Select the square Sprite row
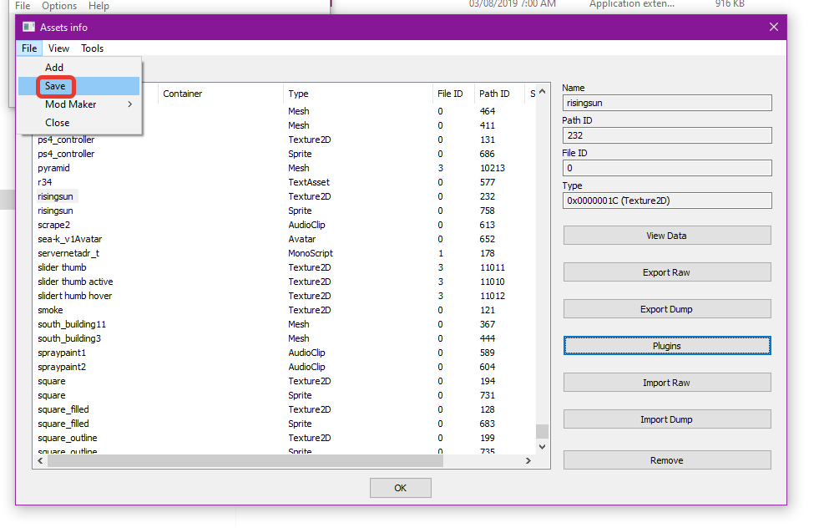 coord(284,395)
